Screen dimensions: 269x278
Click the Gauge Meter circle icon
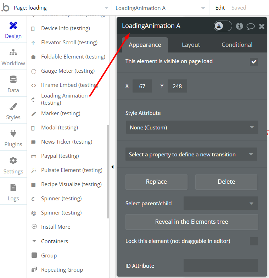[34, 72]
